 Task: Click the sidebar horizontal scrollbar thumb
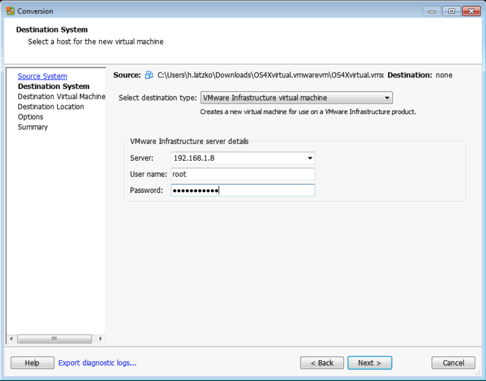coord(54,339)
